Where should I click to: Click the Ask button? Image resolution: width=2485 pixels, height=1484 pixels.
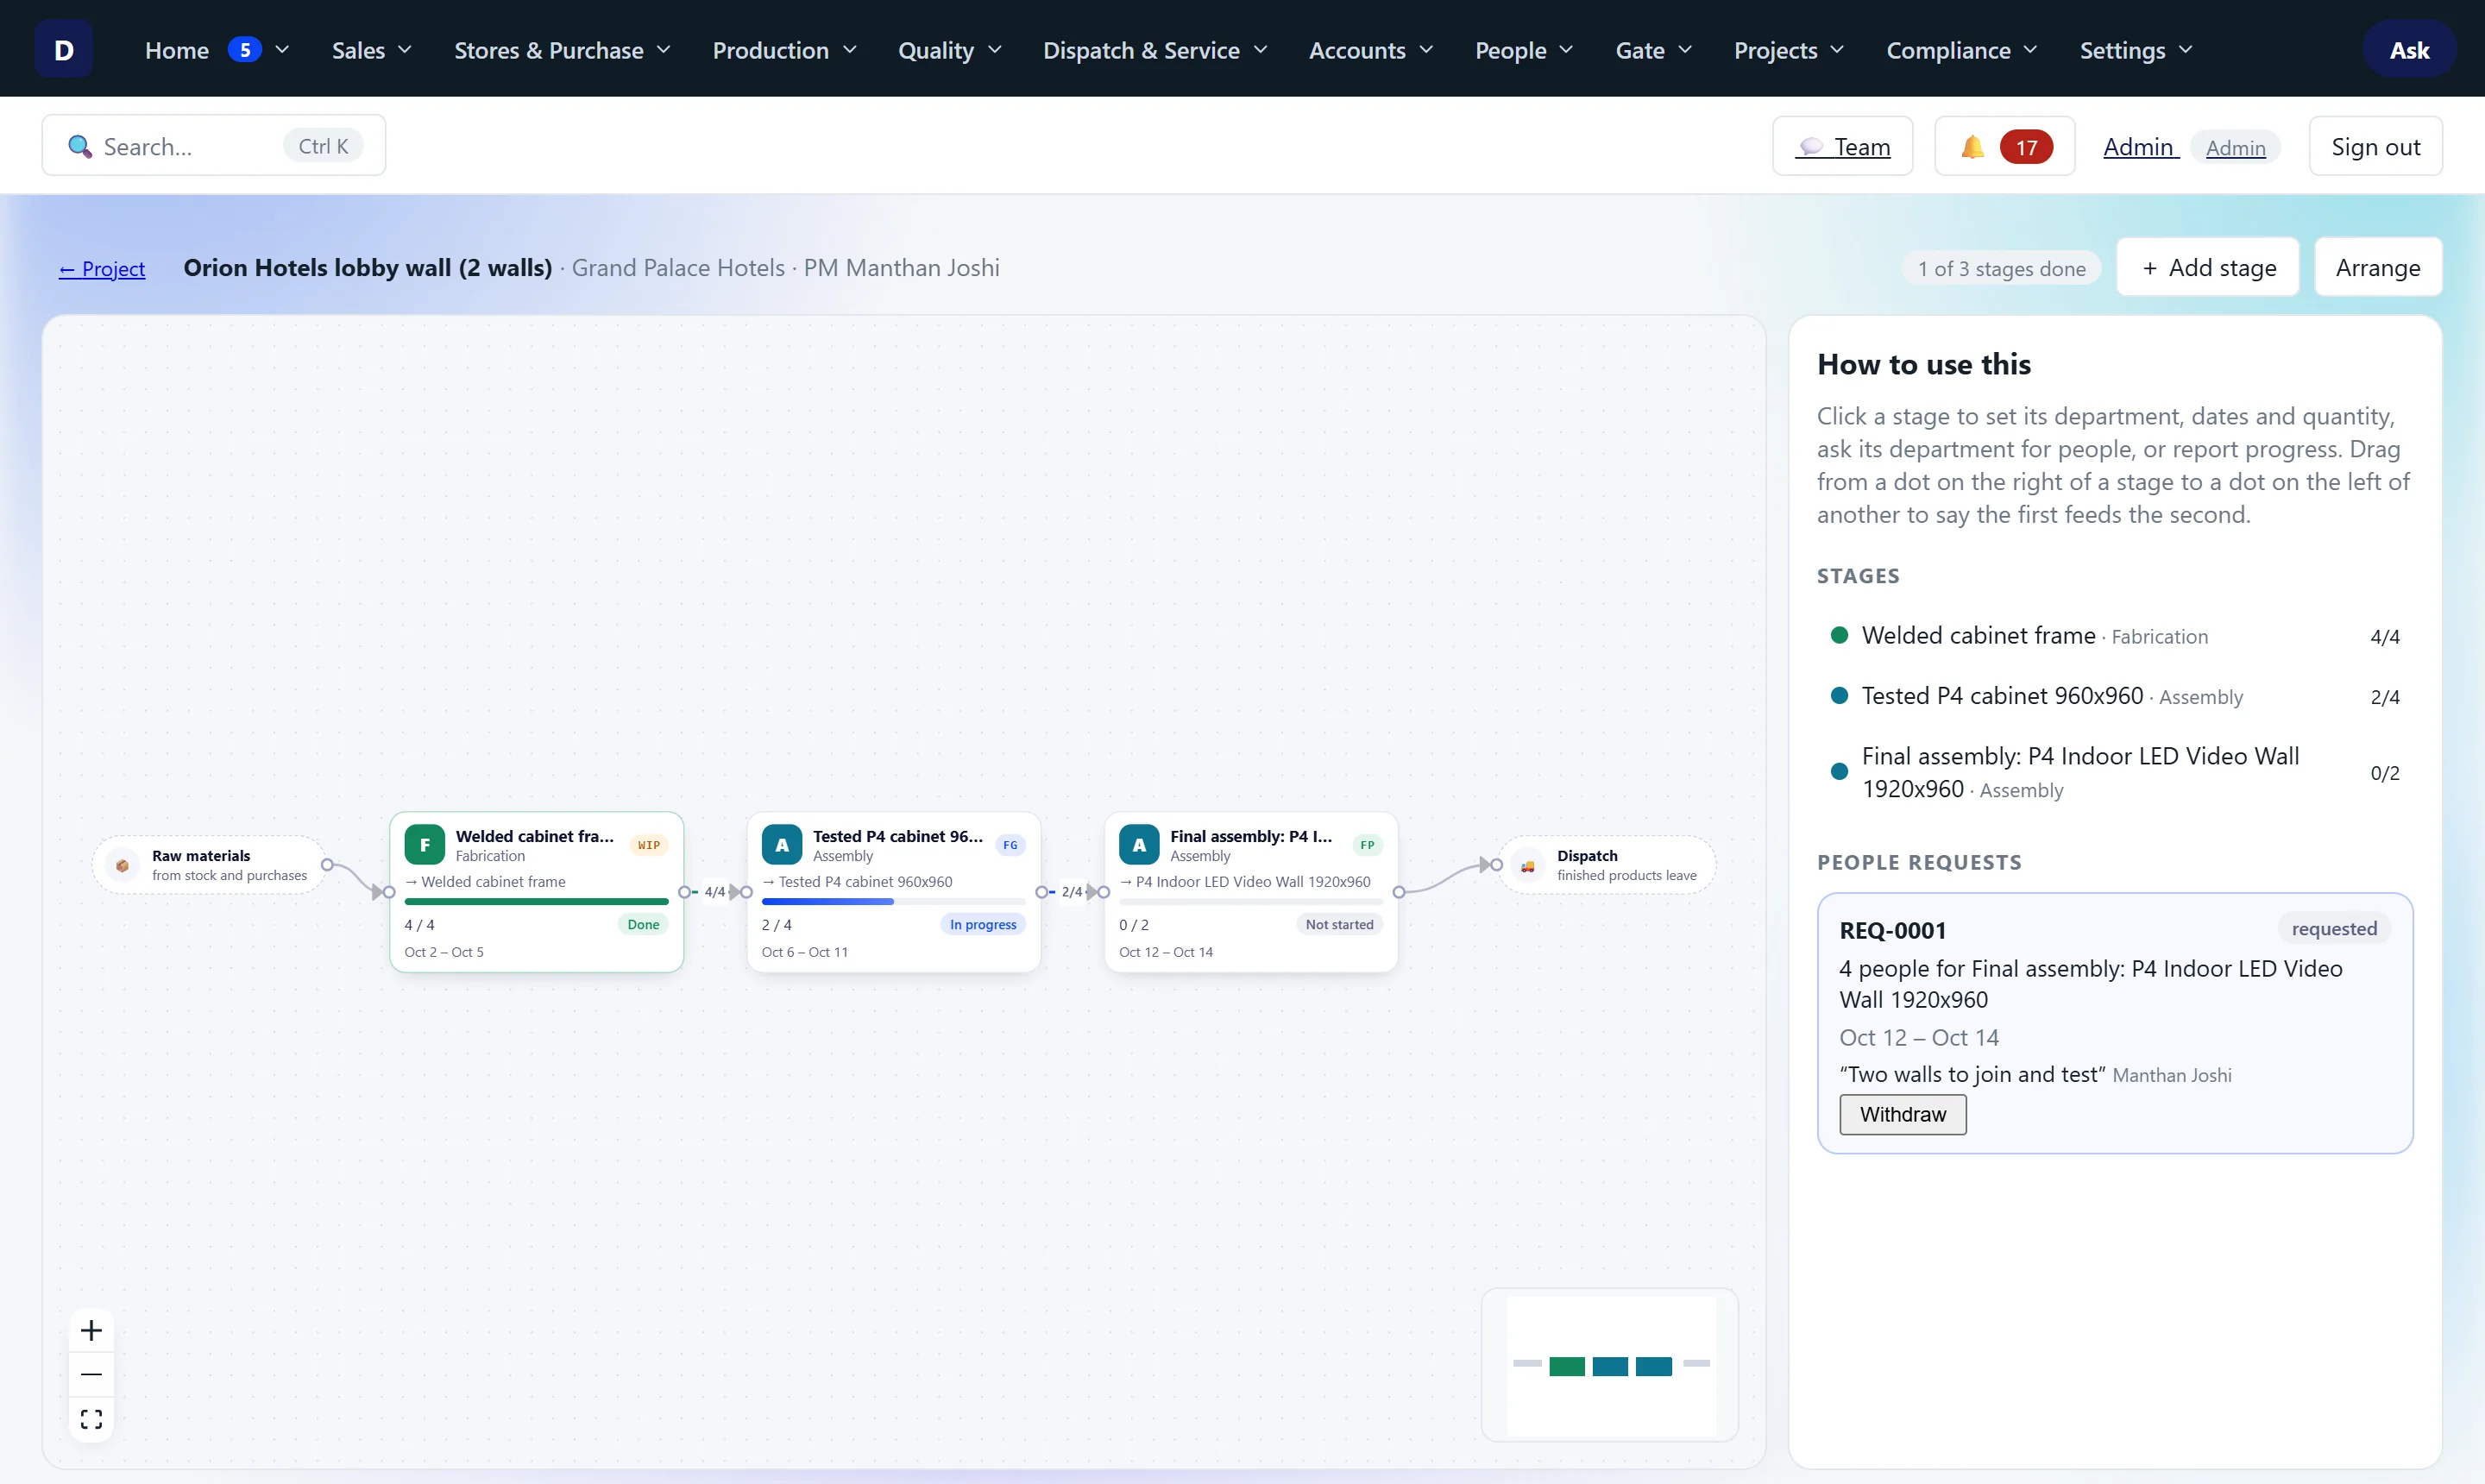2409,50
